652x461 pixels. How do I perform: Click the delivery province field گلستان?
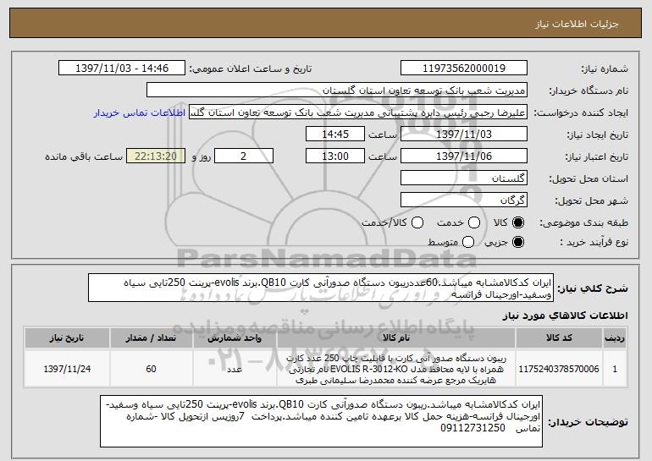[x=464, y=178]
